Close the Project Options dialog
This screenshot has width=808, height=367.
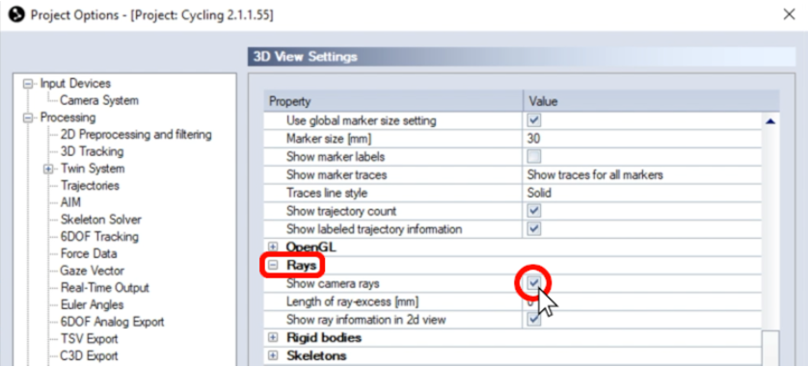789,14
